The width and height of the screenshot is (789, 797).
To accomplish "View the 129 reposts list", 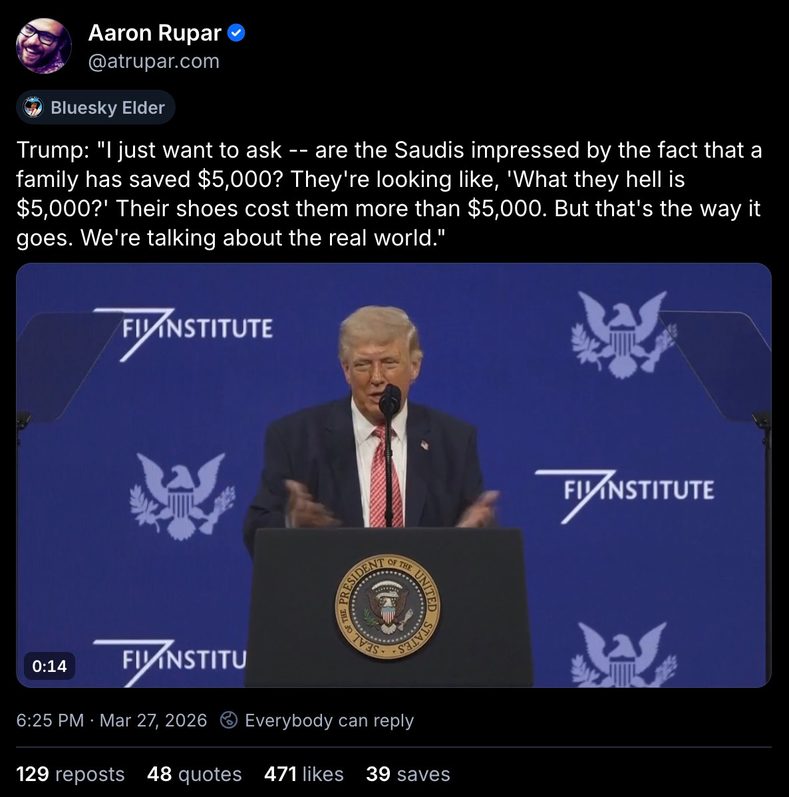I will 70,774.
